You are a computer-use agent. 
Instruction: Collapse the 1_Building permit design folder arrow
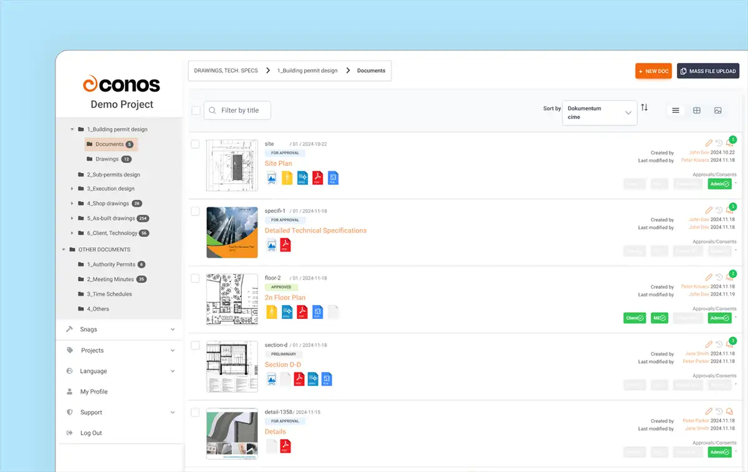pos(72,130)
